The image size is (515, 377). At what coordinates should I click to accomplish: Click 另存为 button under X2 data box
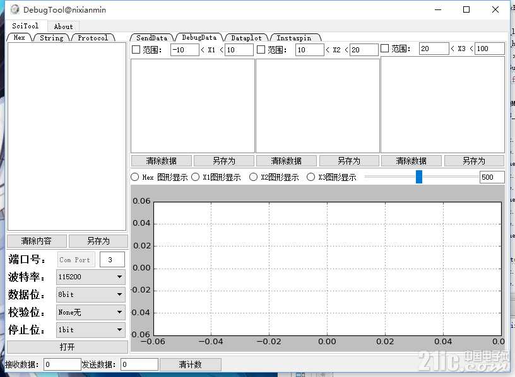click(349, 161)
